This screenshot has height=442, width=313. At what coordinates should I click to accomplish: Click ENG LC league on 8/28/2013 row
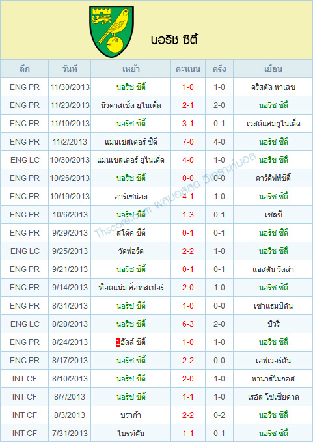click(x=25, y=324)
